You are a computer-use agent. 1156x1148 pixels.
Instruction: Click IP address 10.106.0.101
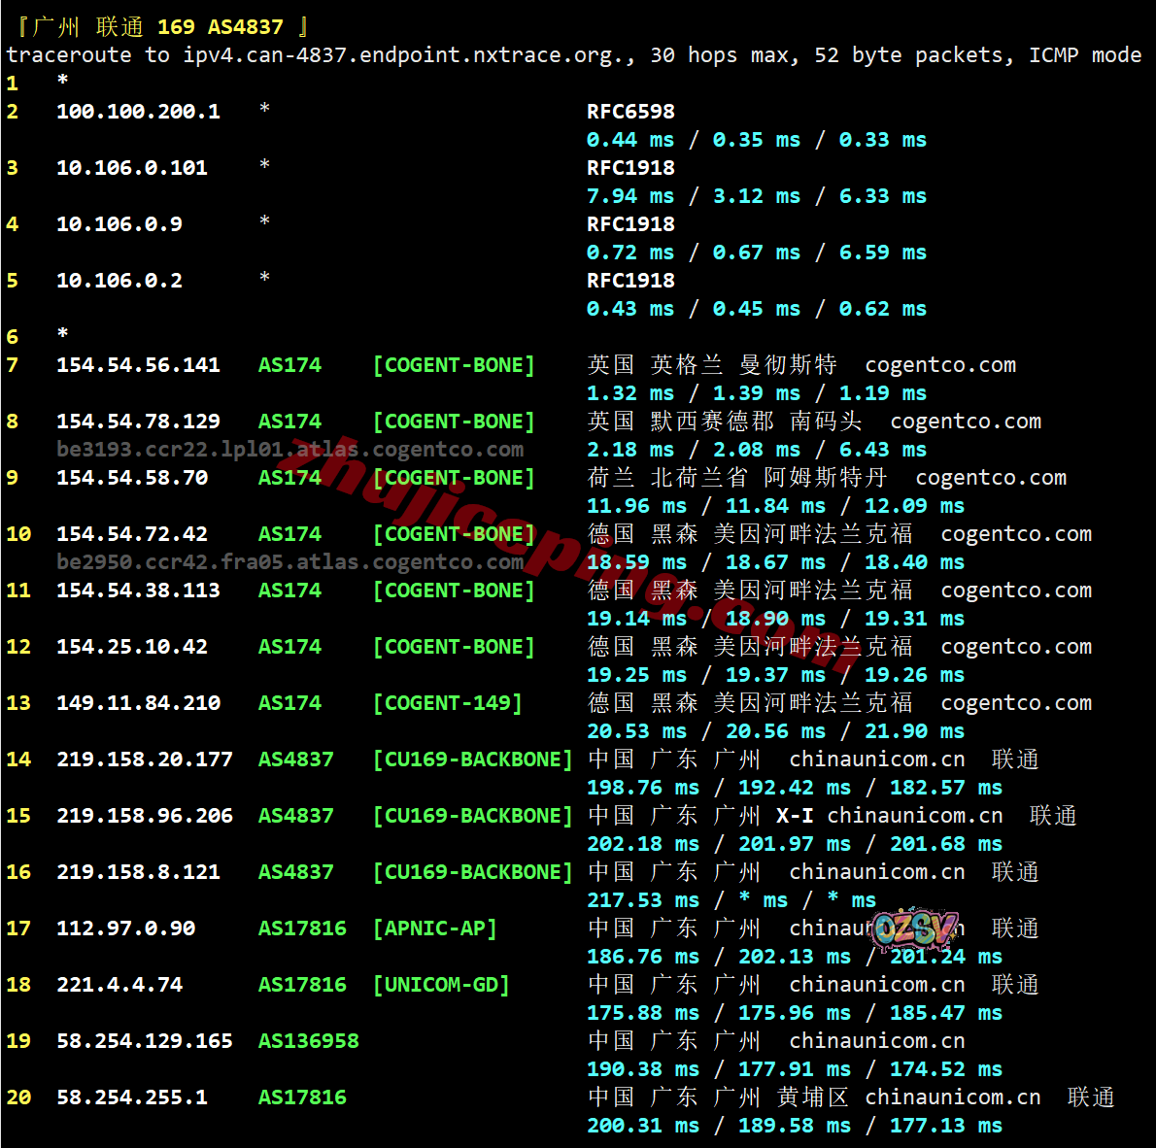(x=131, y=168)
